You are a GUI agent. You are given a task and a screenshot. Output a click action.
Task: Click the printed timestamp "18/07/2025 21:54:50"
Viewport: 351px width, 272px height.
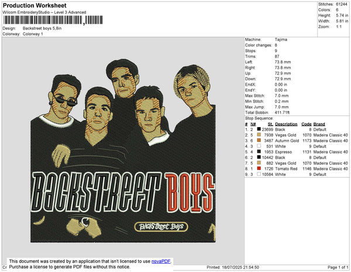tap(240, 267)
